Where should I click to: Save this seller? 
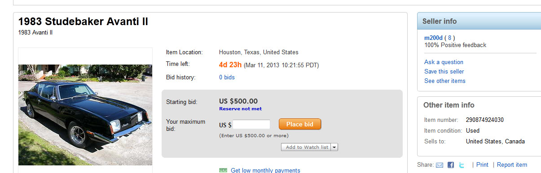pyautogui.click(x=444, y=72)
